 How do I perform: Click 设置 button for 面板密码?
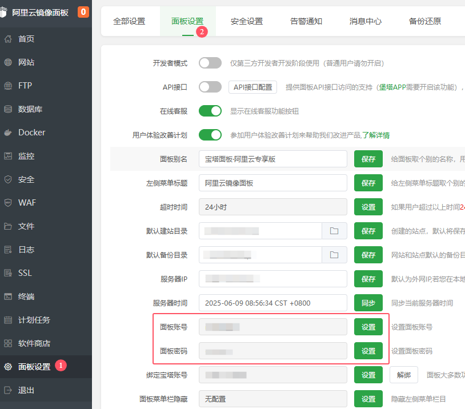click(368, 351)
